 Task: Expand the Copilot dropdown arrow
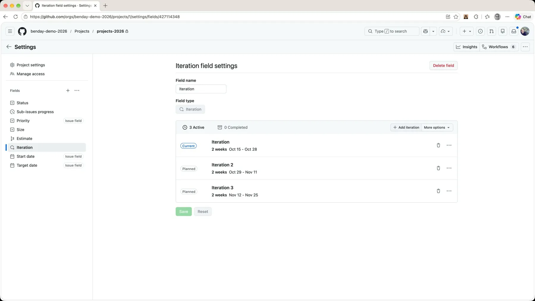pyautogui.click(x=433, y=31)
